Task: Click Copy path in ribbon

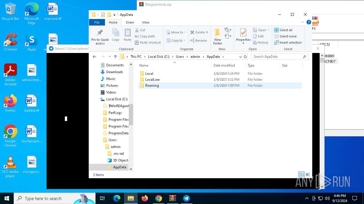Action: (x=145, y=36)
